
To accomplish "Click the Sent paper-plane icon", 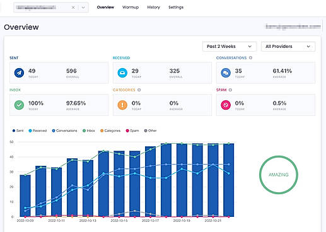I will pos(19,72).
